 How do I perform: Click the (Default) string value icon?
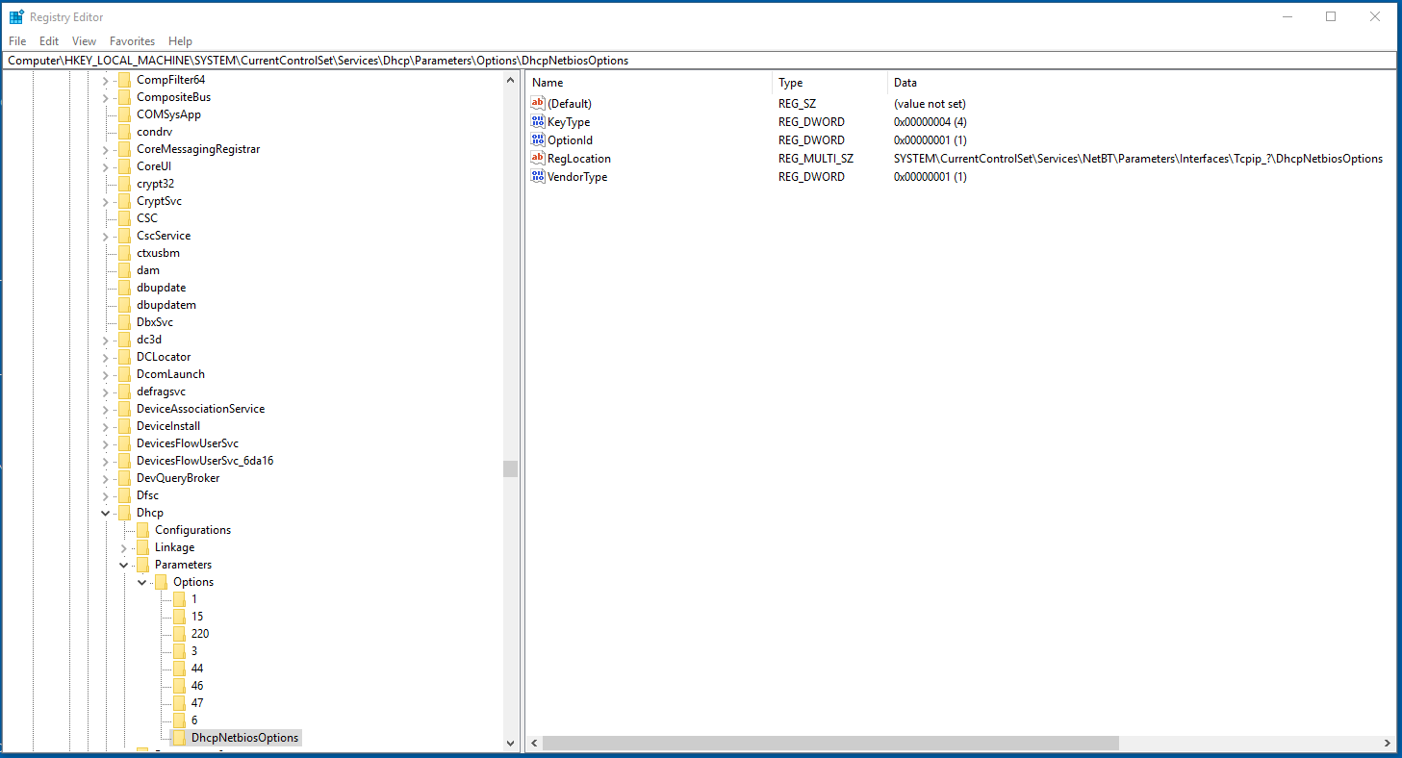538,104
